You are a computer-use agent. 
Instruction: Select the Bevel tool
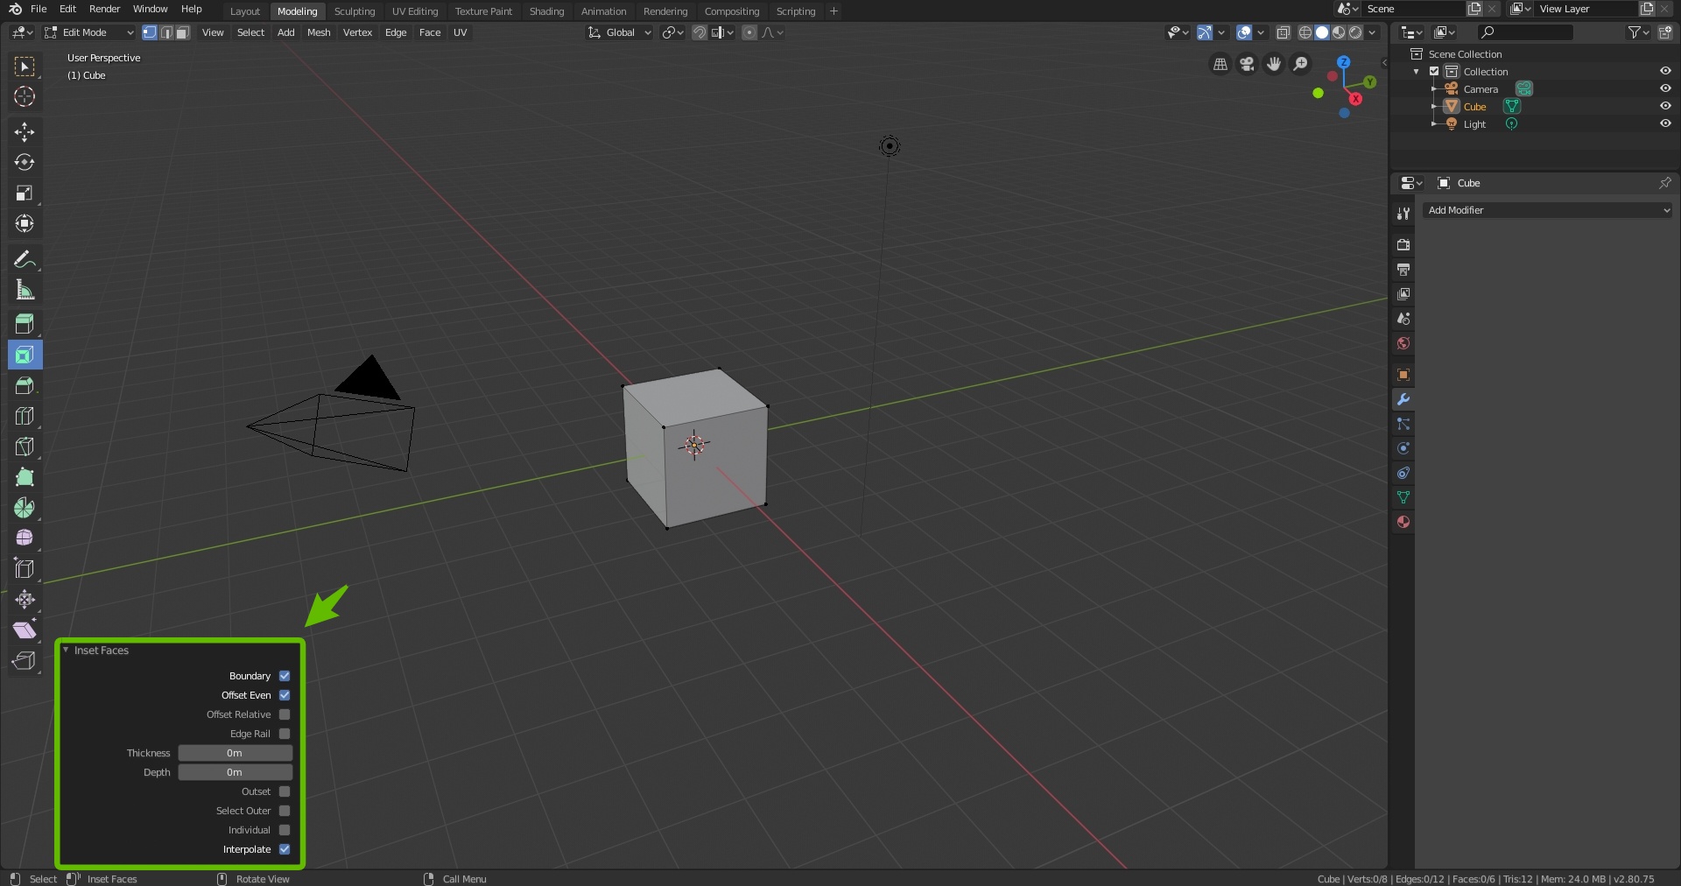coord(25,385)
